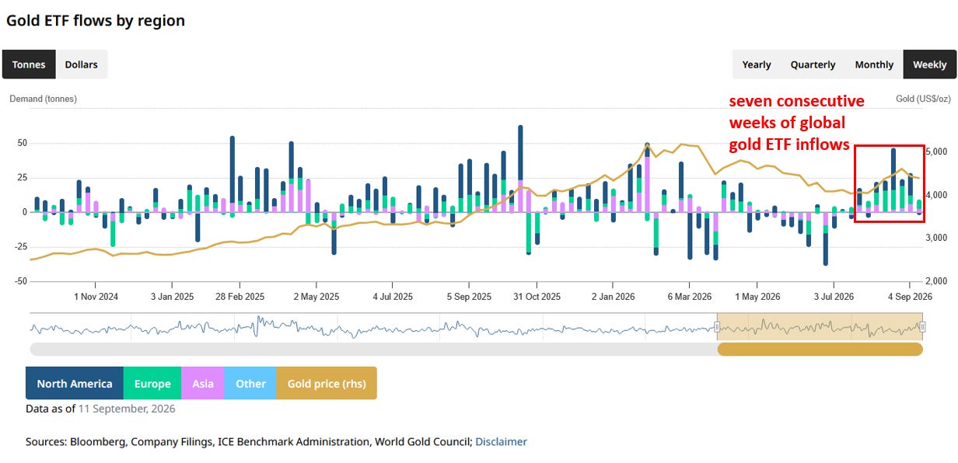Click the highlighted navigator range window

click(820, 327)
